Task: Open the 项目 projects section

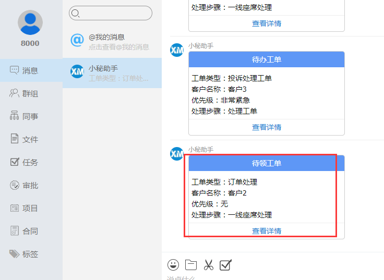Action: [x=30, y=209]
